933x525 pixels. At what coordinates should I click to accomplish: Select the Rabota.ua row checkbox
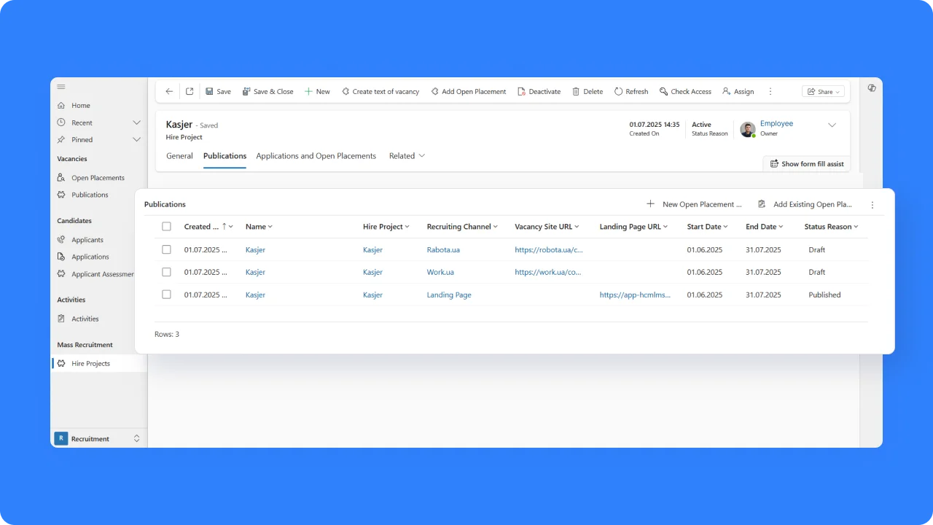coord(166,249)
